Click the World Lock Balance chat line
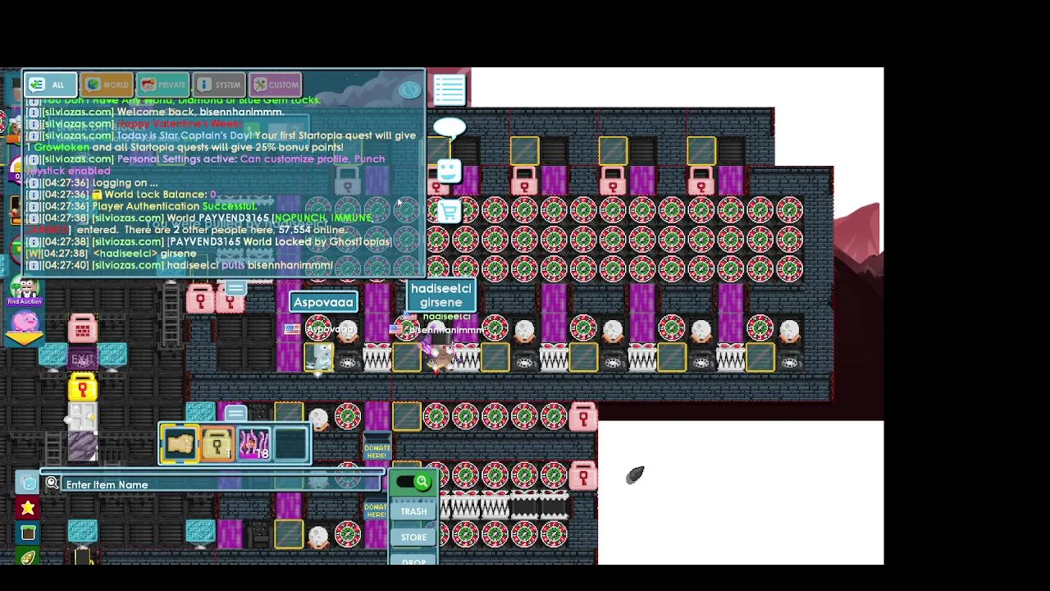1050x591 pixels. (x=121, y=195)
